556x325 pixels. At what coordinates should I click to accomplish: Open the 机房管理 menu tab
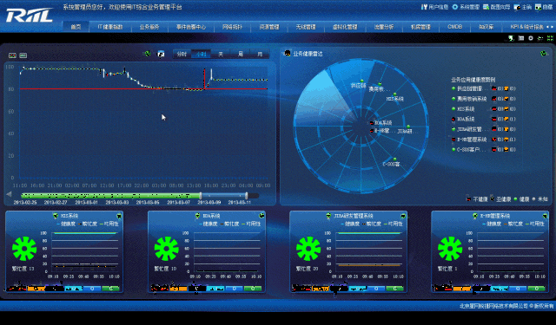point(420,27)
